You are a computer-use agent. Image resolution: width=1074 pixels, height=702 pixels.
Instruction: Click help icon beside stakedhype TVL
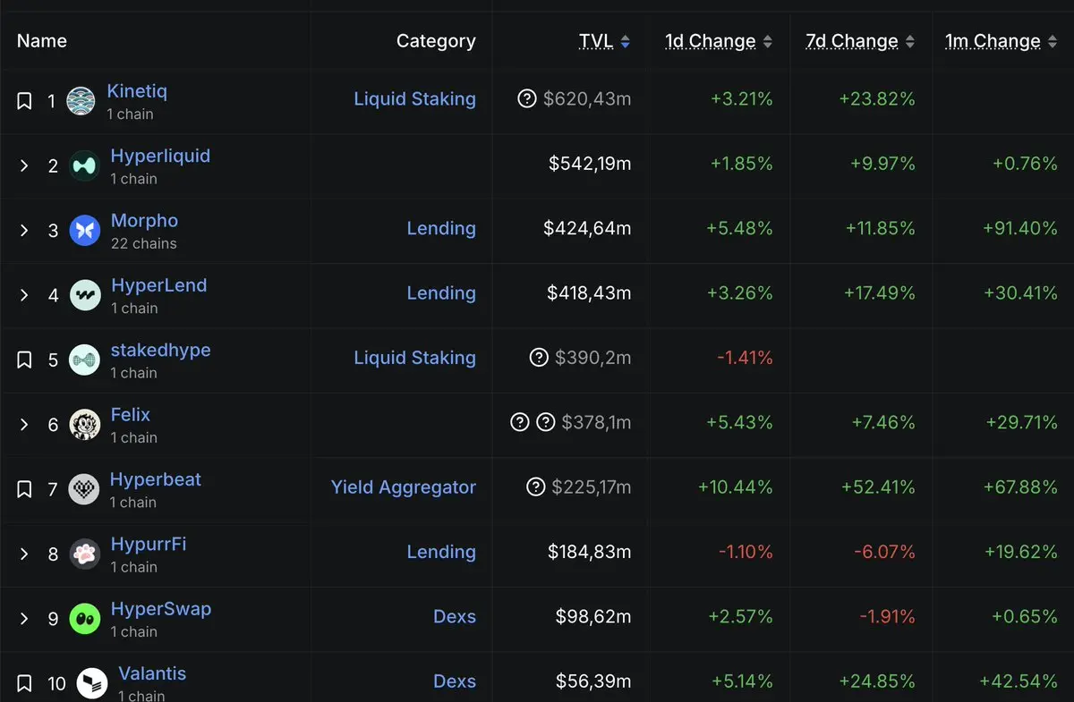click(539, 358)
